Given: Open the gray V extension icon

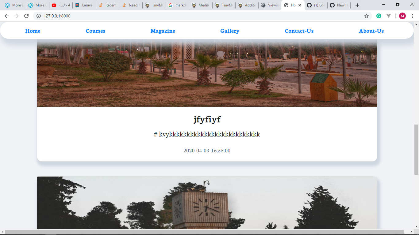Looking at the screenshot, I should pos(389,16).
